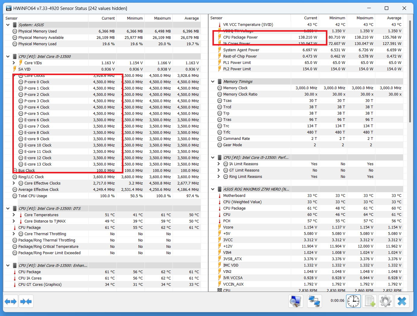Open the monitor with magnifier summary icon
Screen dimensions: 417x316
[x=296, y=301]
